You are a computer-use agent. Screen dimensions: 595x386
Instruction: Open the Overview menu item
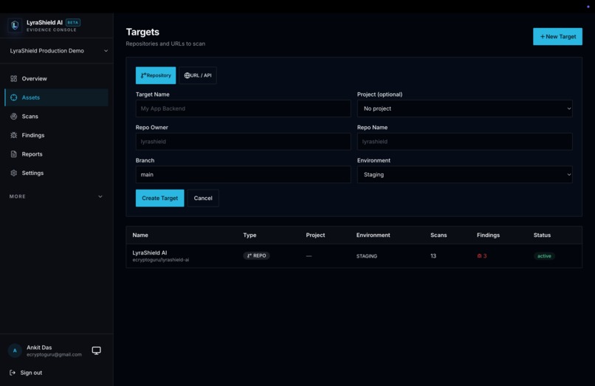coord(57,78)
